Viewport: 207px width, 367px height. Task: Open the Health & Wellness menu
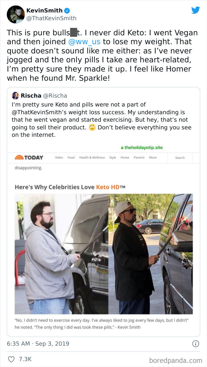pos(92,158)
